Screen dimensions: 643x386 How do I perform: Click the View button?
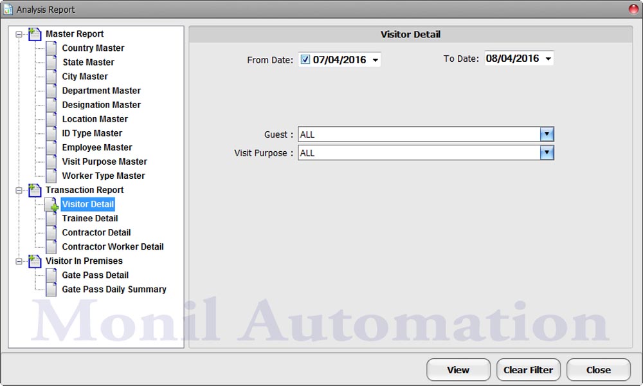[458, 370]
